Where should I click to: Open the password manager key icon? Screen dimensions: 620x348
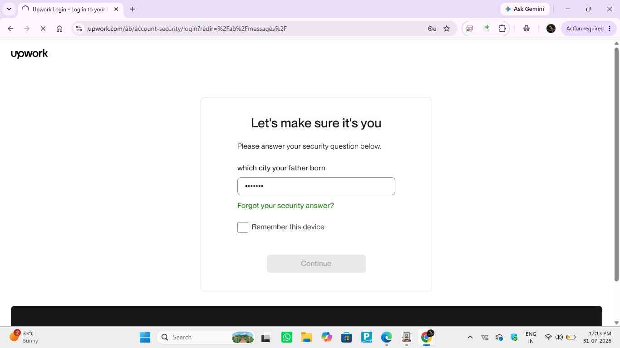[432, 29]
